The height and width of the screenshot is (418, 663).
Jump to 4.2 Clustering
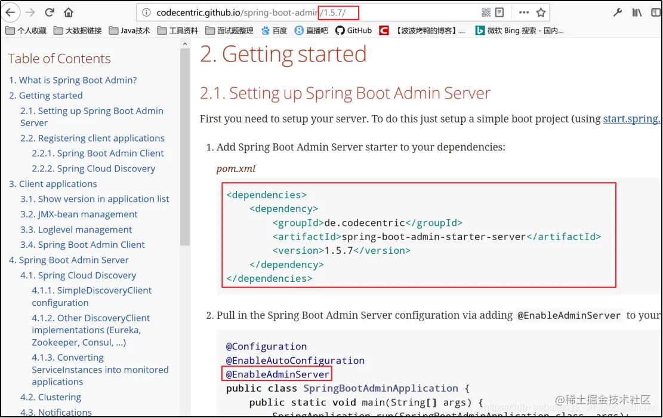coord(51,397)
